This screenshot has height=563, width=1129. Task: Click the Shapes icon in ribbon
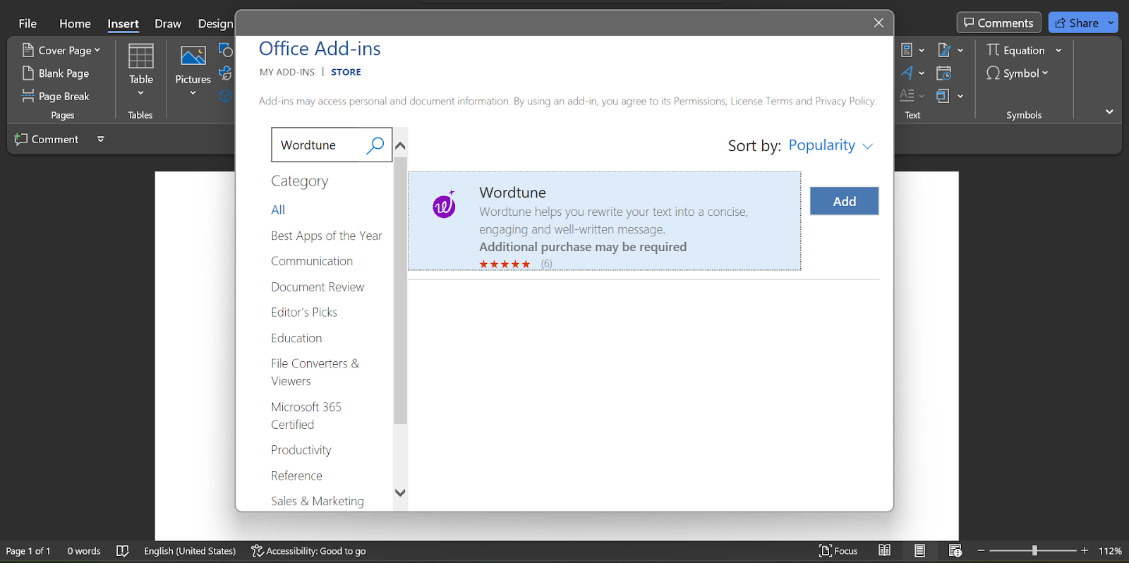226,50
